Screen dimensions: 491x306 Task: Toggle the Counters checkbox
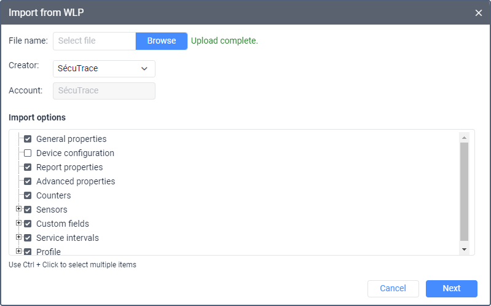pyautogui.click(x=28, y=195)
